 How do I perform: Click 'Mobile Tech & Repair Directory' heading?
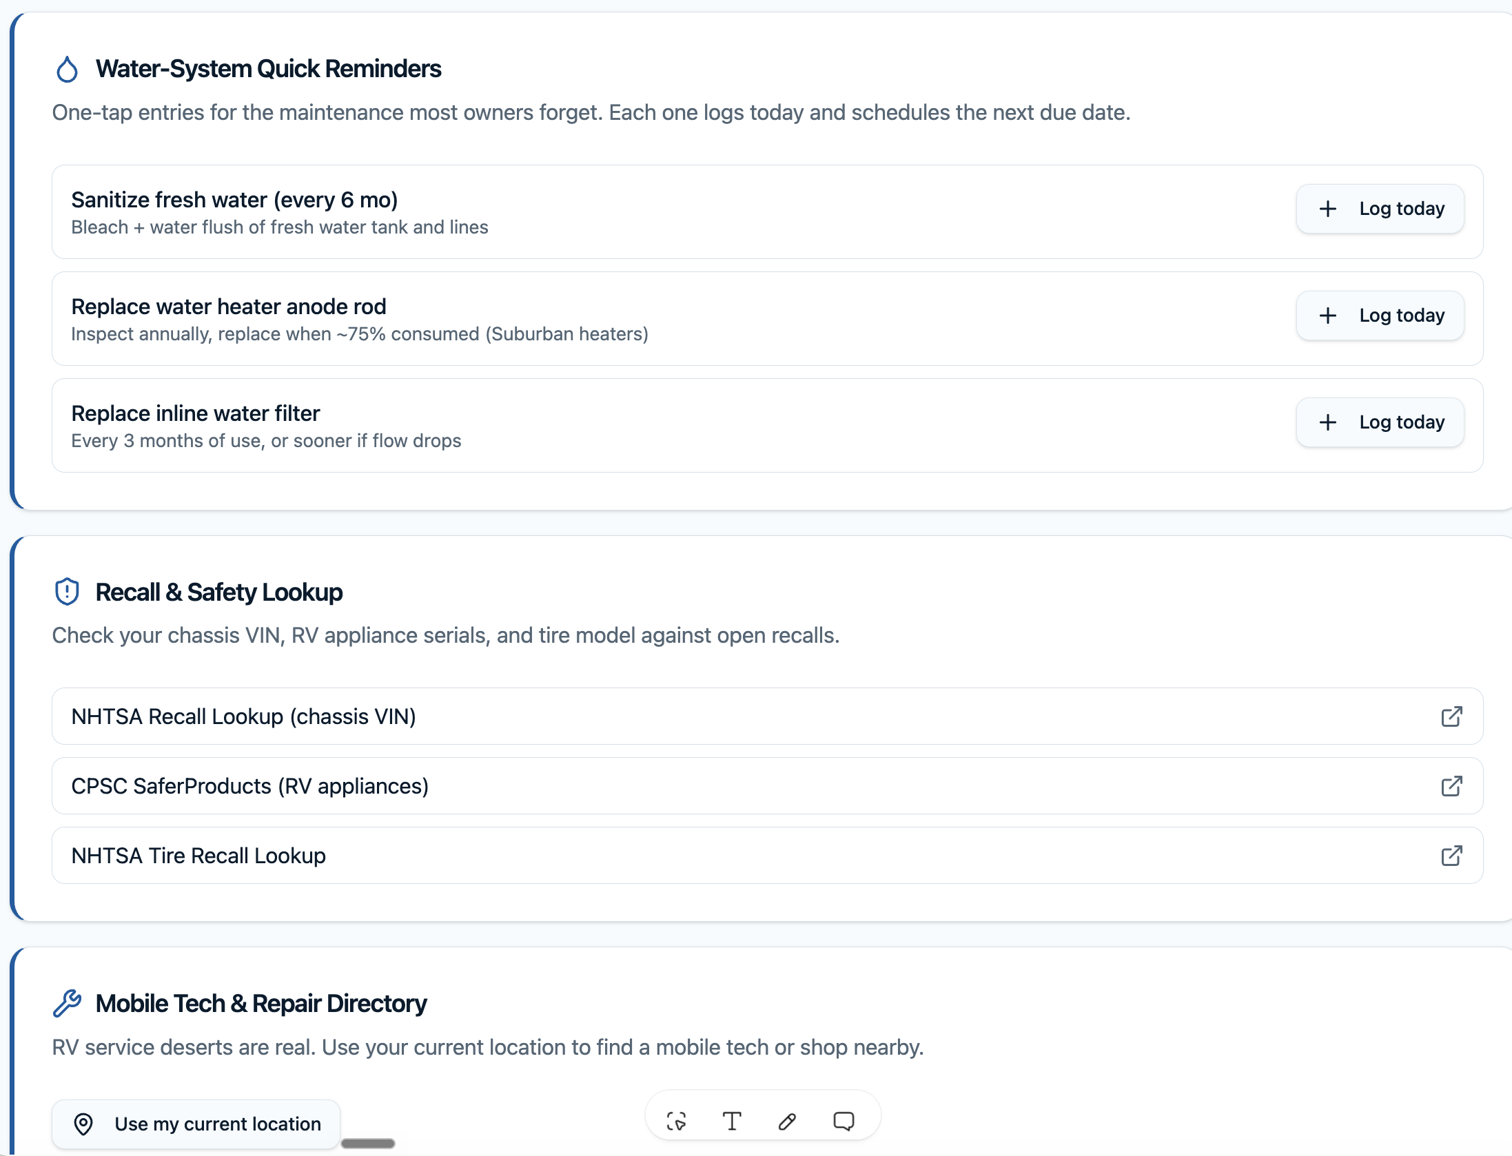(261, 1003)
